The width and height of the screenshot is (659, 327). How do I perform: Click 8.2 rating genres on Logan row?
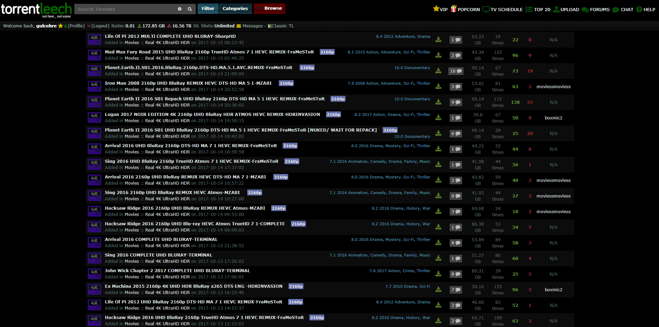tap(392, 115)
